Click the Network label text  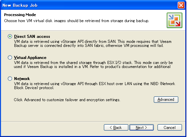pos(22,79)
